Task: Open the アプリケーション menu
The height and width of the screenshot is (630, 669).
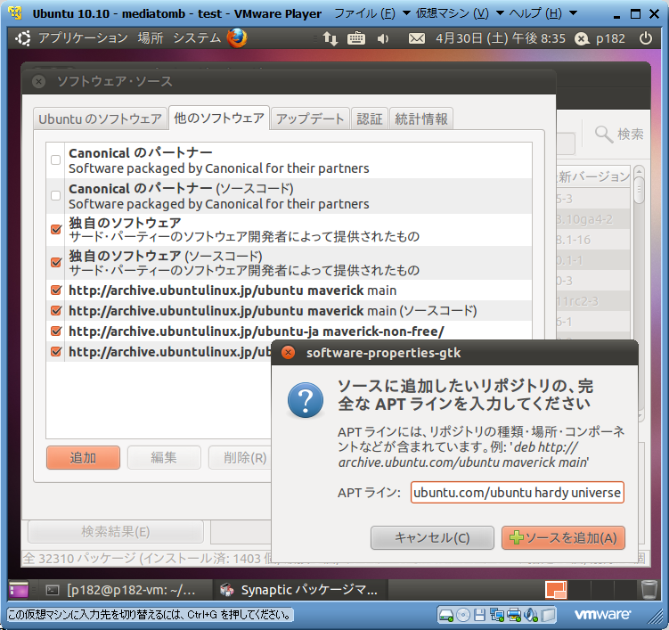Action: coord(83,38)
